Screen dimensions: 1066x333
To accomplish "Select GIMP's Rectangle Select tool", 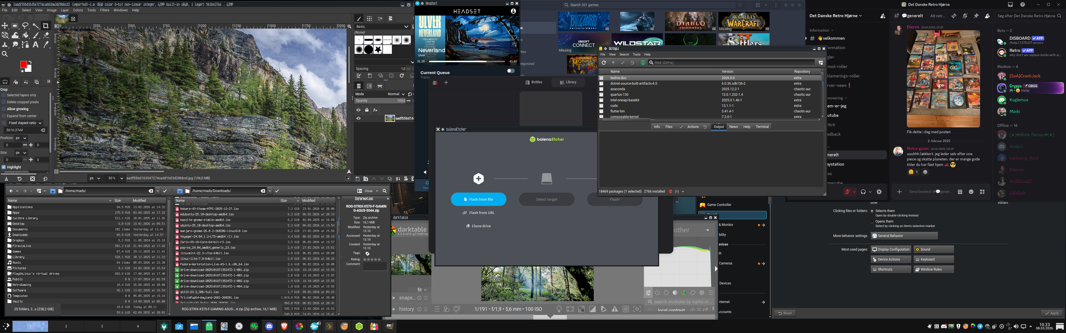I will tap(15, 26).
